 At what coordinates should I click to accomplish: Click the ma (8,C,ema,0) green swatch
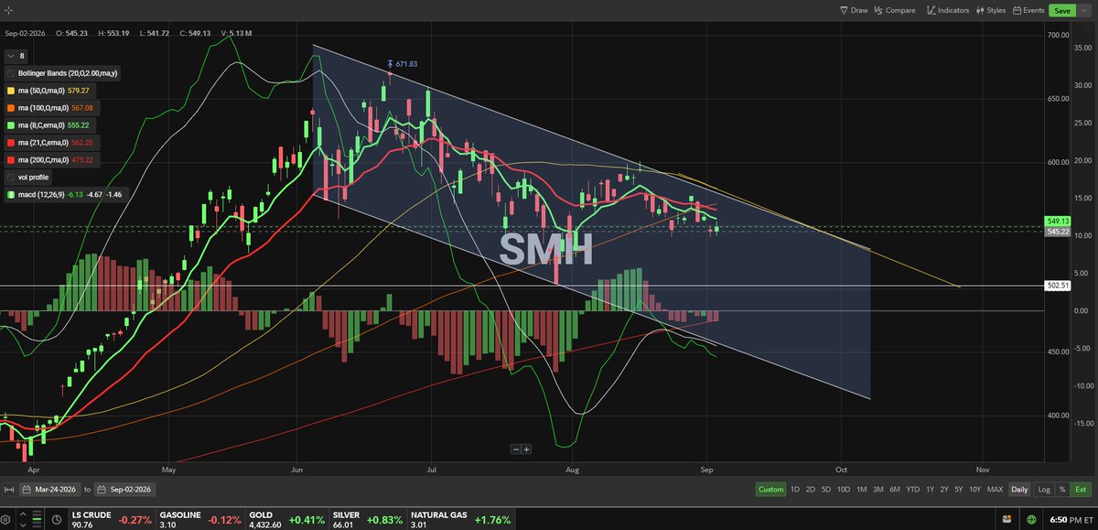[11, 125]
